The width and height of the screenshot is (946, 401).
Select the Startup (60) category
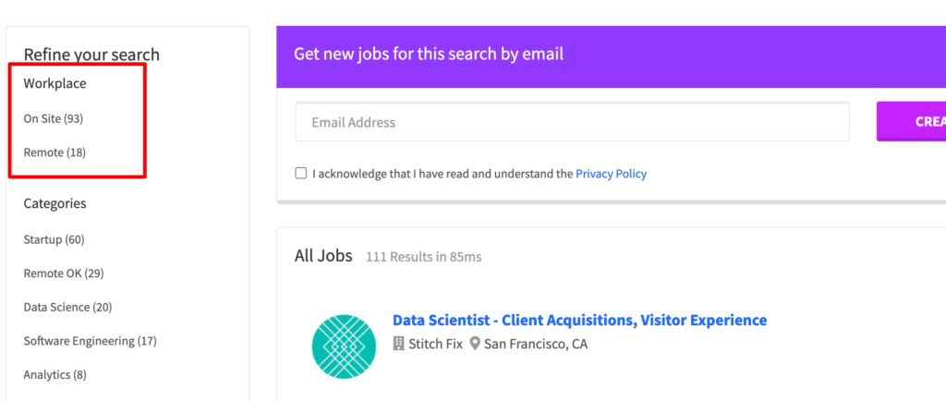tap(54, 239)
